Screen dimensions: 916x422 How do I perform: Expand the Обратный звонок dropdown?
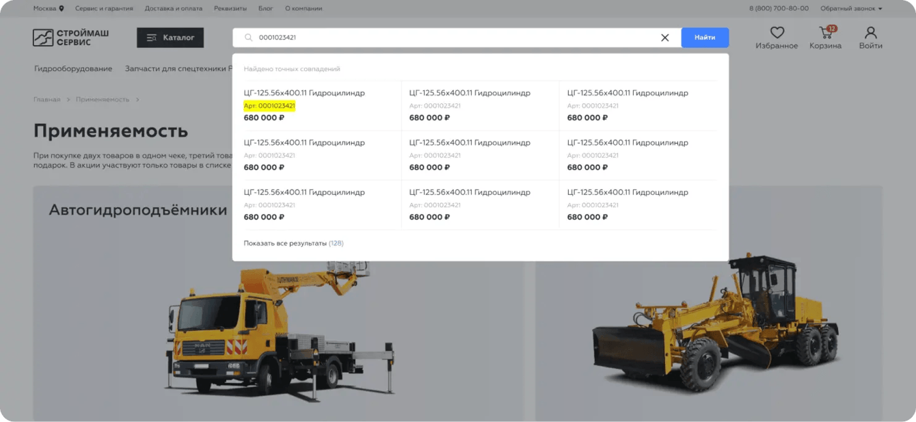(851, 9)
